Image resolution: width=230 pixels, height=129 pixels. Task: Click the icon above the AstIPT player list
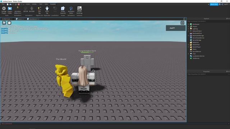click(x=182, y=23)
